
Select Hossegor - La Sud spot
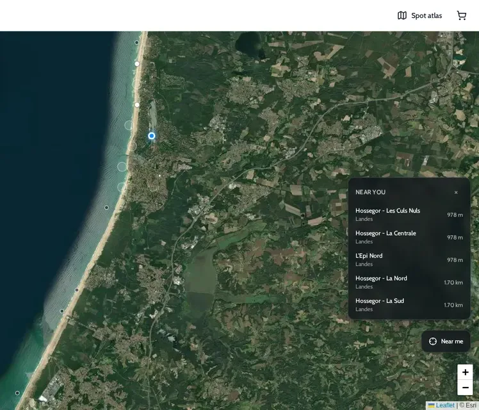click(409, 305)
